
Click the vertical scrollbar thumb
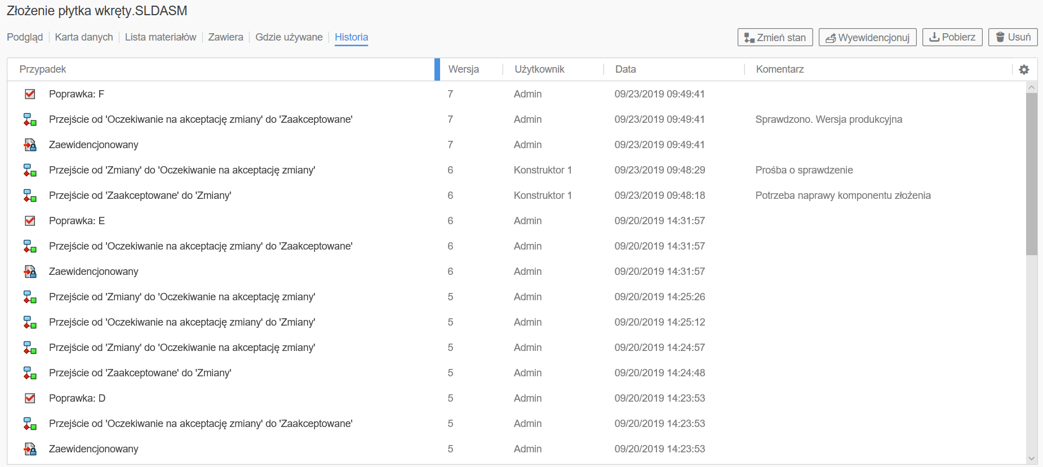[x=1031, y=174]
